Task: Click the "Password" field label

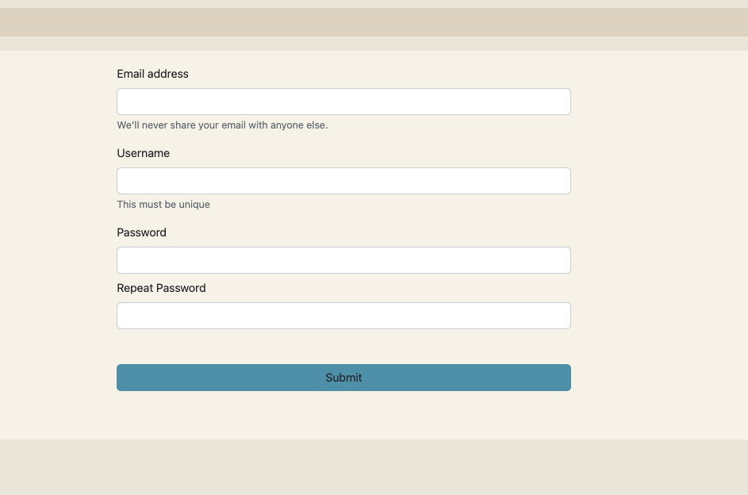Action: coord(141,232)
